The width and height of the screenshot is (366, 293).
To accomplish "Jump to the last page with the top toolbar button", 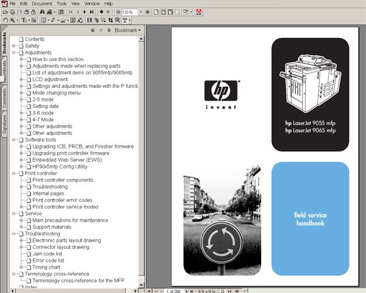I will (91, 12).
